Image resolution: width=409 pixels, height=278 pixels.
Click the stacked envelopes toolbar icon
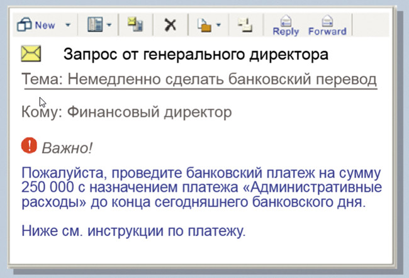click(245, 25)
